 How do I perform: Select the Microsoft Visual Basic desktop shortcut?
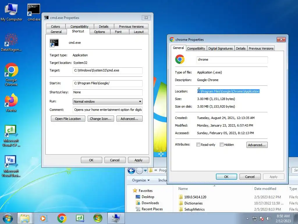point(11,166)
